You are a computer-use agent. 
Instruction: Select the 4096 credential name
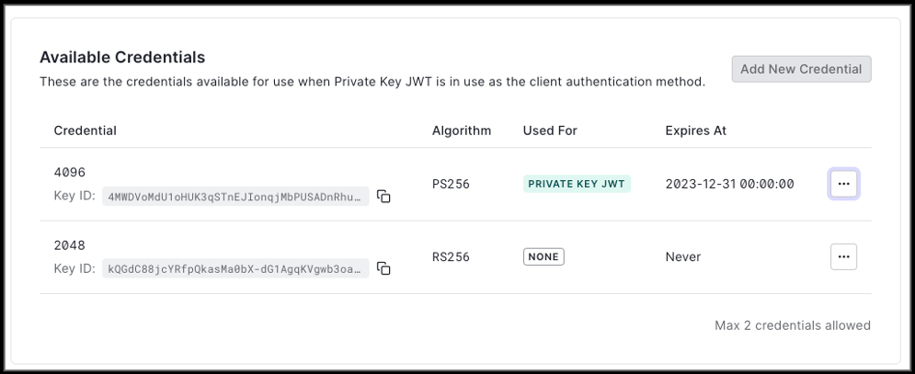(x=70, y=173)
